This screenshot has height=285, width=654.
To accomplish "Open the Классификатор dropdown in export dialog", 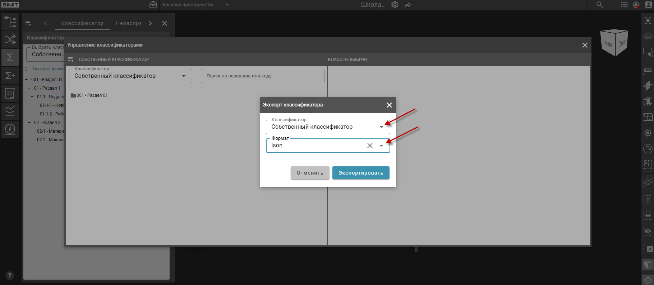I will 381,127.
